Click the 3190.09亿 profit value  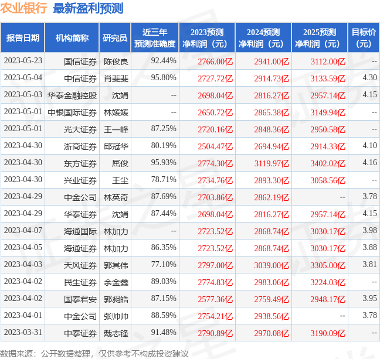[328, 333]
